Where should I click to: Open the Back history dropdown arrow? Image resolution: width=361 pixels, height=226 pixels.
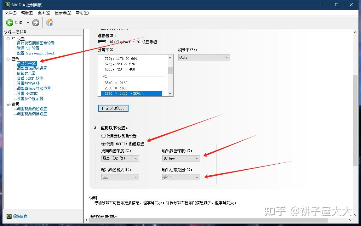tap(28, 23)
